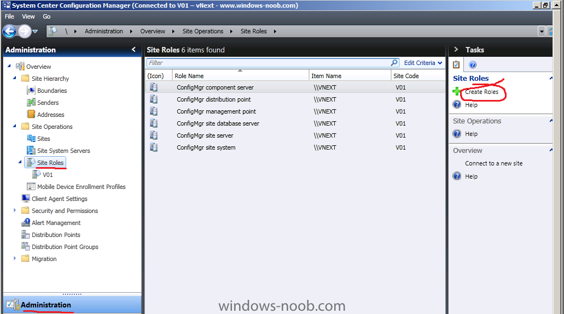Click the Back navigation arrow
Screen dimensions: 564x314
[x=9, y=31]
